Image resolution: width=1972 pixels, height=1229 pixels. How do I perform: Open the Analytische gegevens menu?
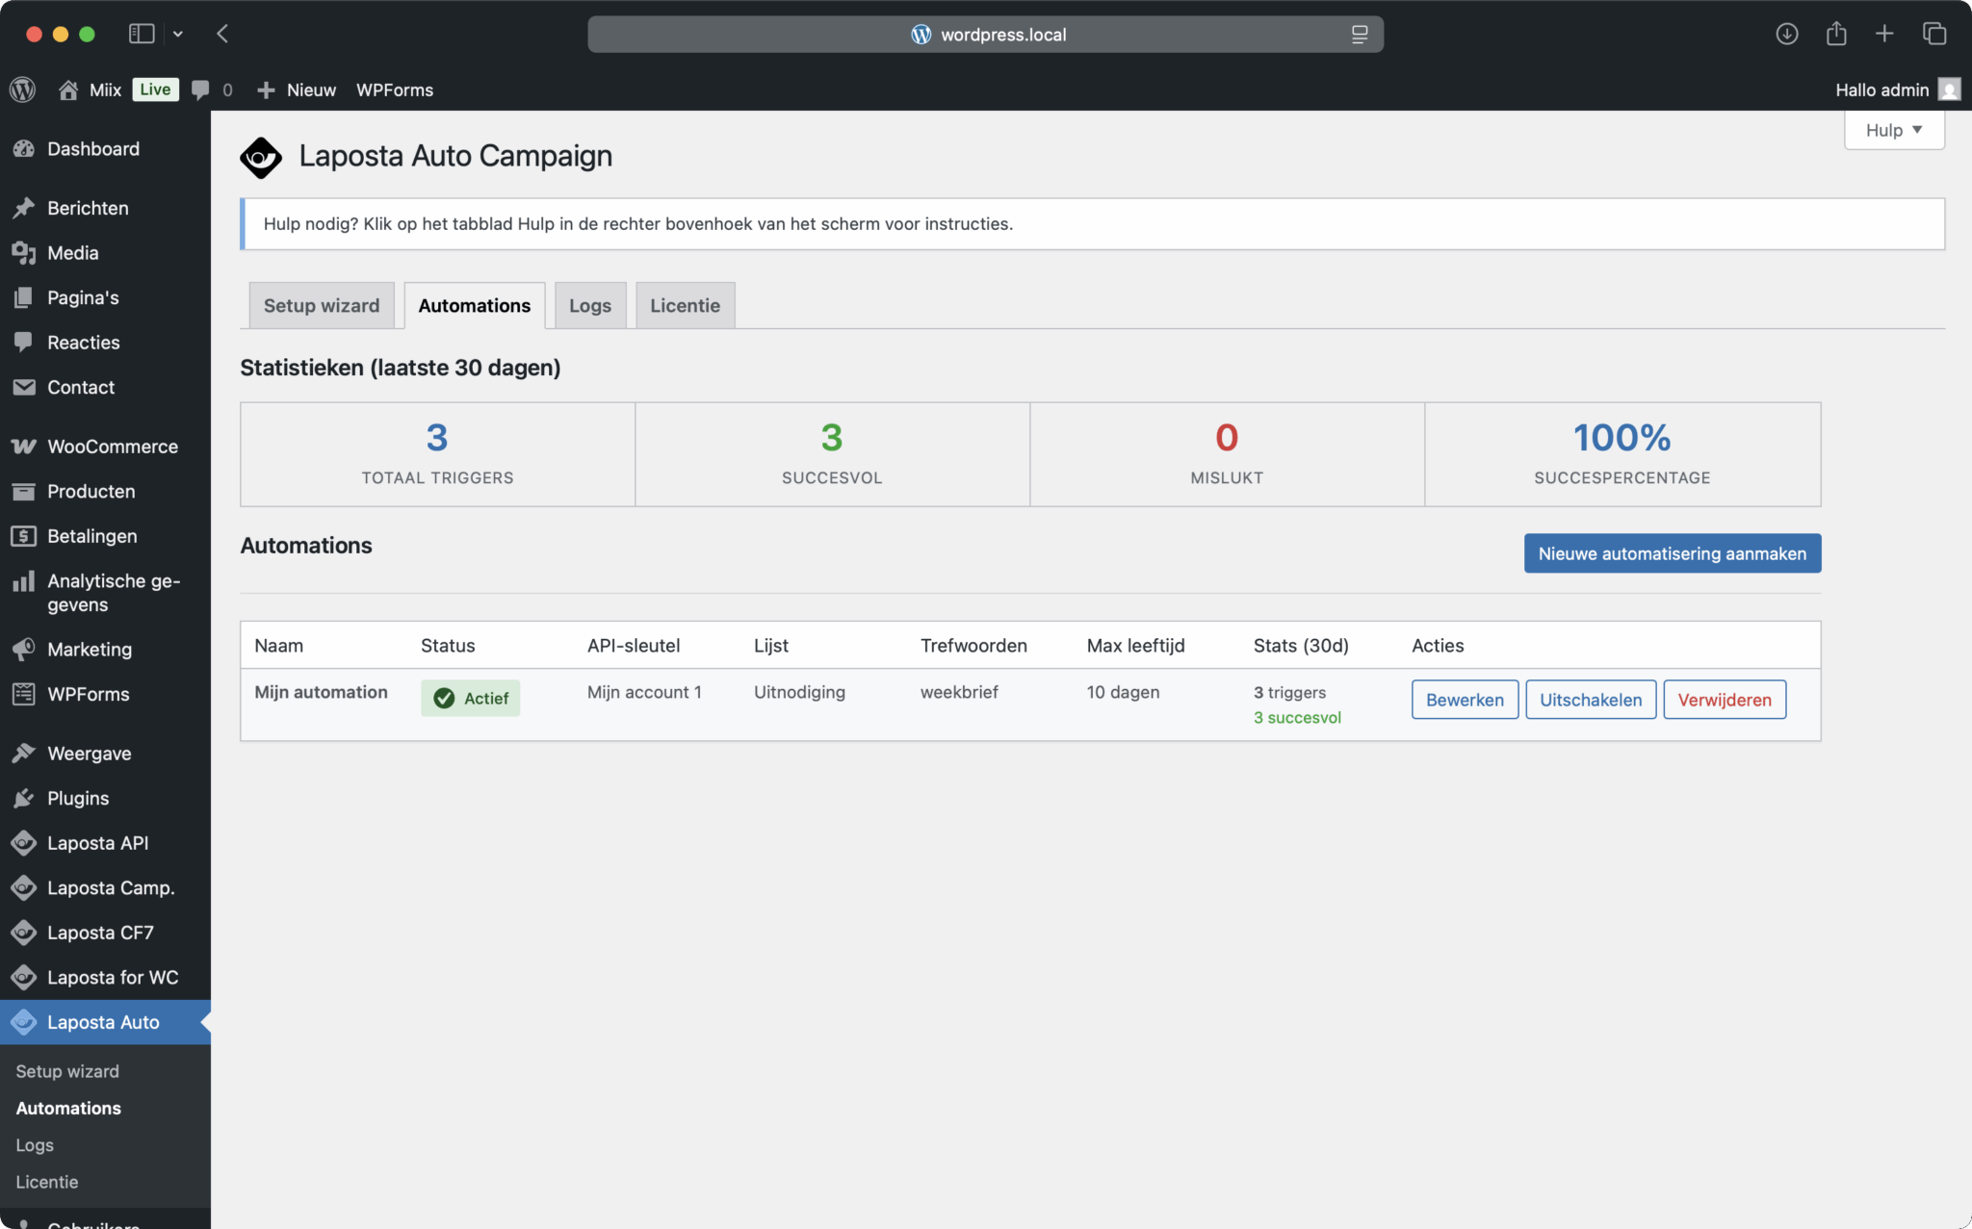pyautogui.click(x=113, y=593)
